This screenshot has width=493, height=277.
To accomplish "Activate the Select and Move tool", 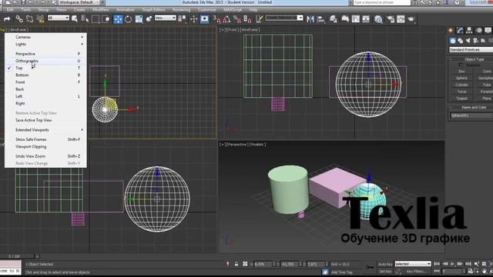I will coord(118,19).
